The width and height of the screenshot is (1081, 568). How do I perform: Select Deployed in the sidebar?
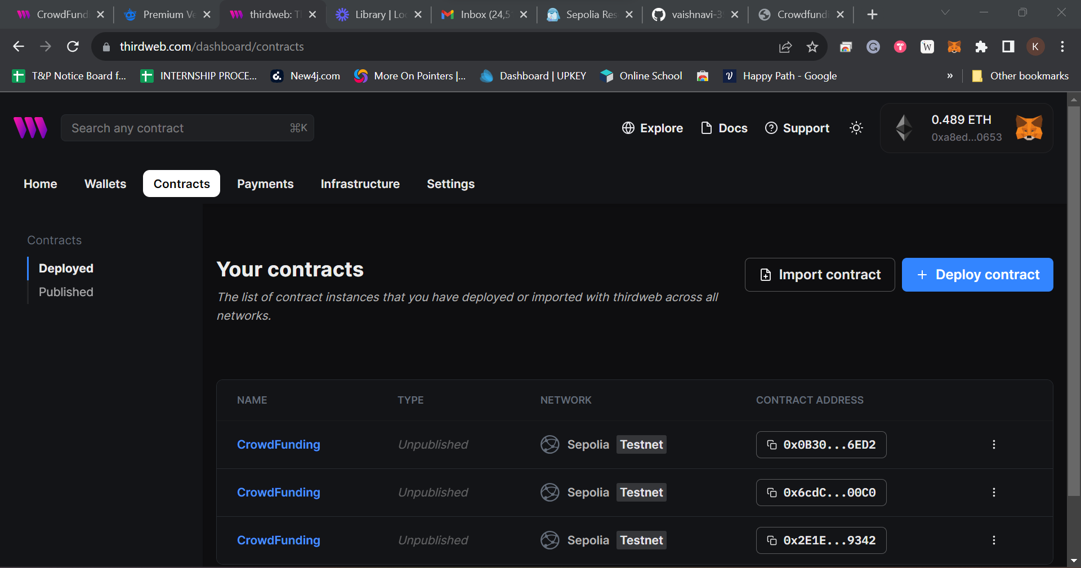tap(66, 269)
